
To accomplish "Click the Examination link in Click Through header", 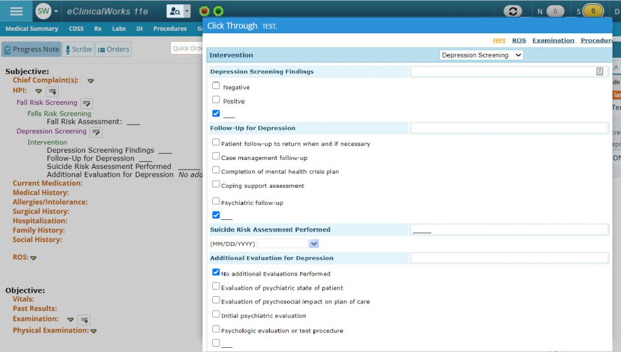I will point(553,40).
